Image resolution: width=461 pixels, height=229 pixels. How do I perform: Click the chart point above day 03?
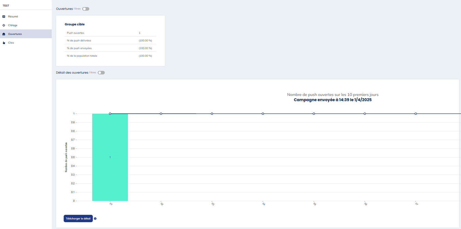(212, 114)
